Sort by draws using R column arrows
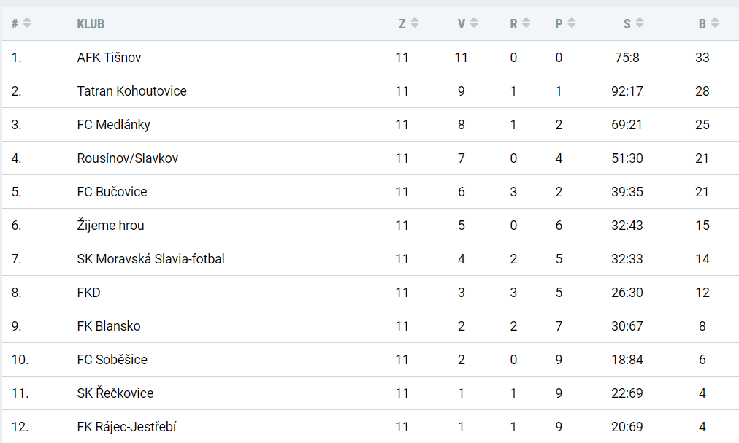Viewport: 739px width, 443px height. (526, 23)
